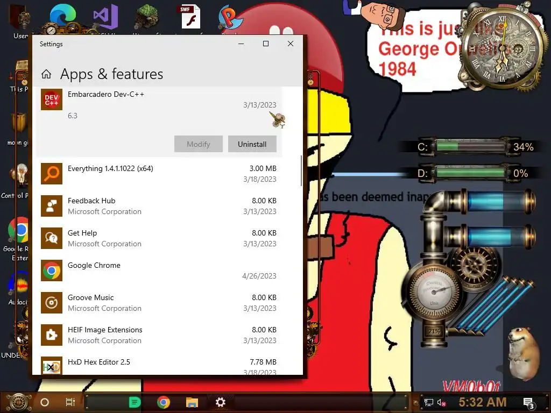Click the greyed-out Modify button
This screenshot has height=413, width=551.
tap(198, 144)
